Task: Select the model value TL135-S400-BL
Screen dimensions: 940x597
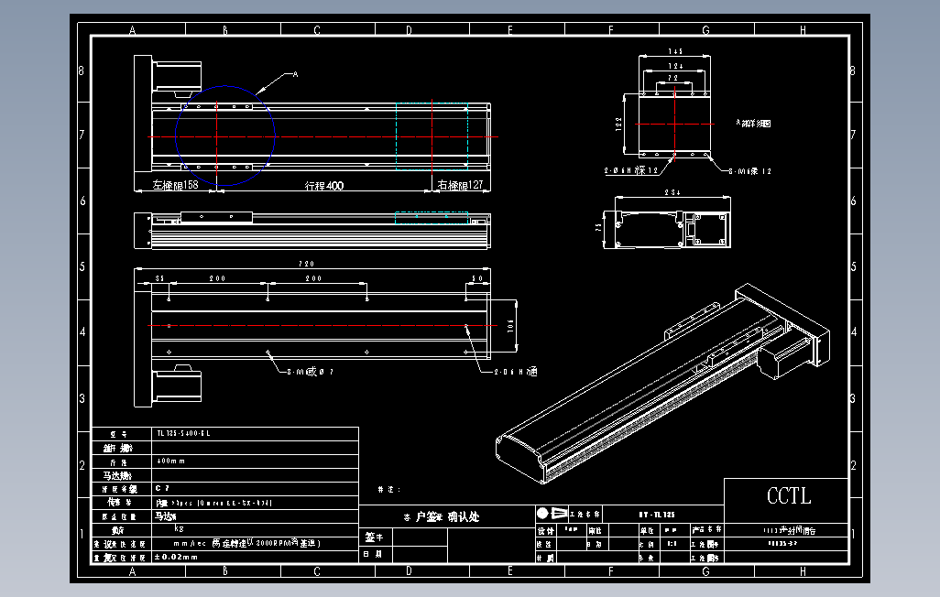Action: tap(183, 433)
